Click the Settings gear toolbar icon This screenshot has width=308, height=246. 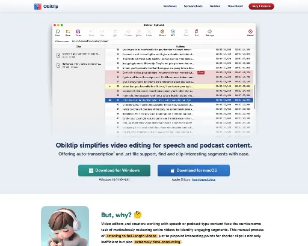pos(209,31)
